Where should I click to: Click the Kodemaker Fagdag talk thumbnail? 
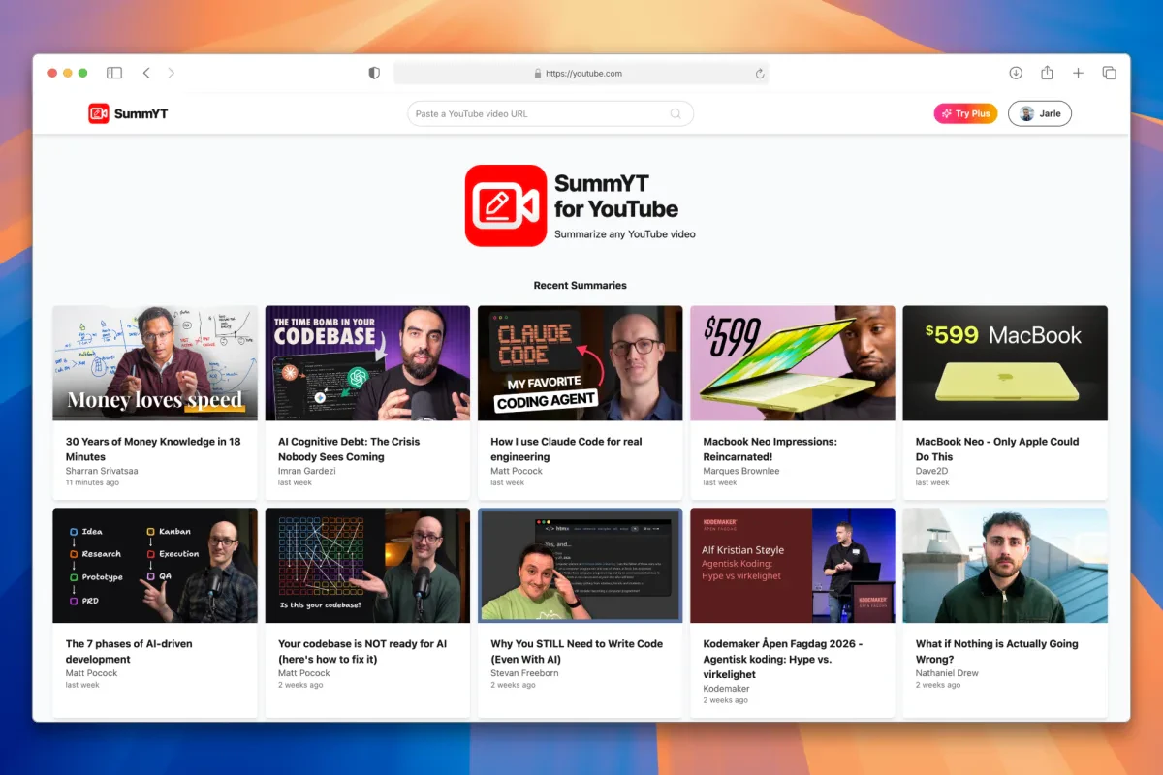(x=792, y=565)
